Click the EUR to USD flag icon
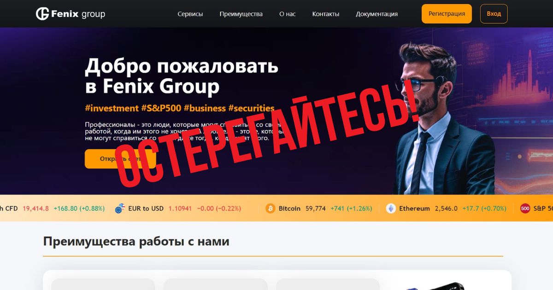553x290 pixels. (120, 209)
